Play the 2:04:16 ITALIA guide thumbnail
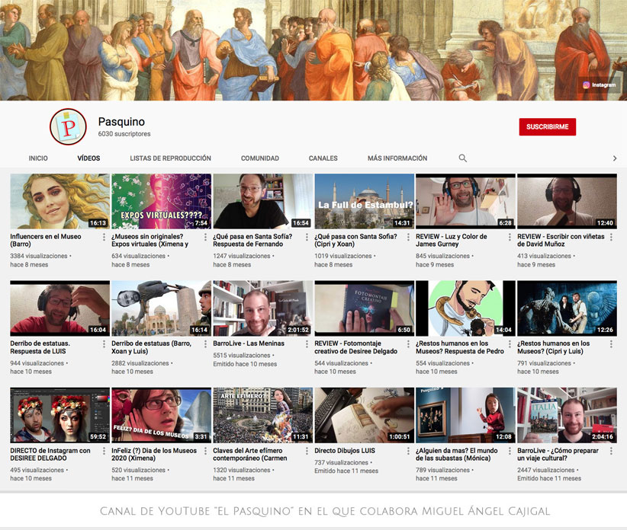This screenshot has height=530, width=627. pyautogui.click(x=567, y=415)
